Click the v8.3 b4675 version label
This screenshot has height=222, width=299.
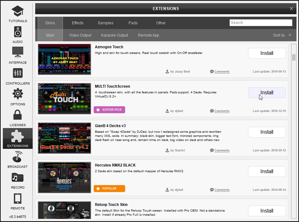18,217
